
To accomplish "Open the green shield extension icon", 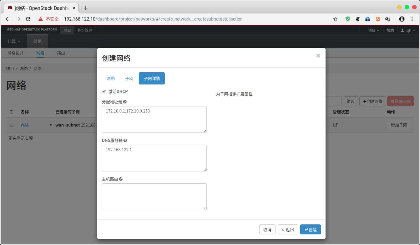I will pos(348,19).
